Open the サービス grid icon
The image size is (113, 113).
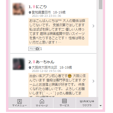65,101
